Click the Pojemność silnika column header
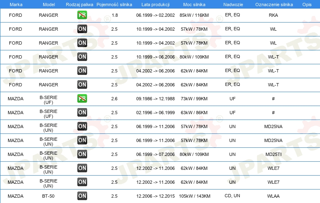320x203 pixels. [114, 5]
